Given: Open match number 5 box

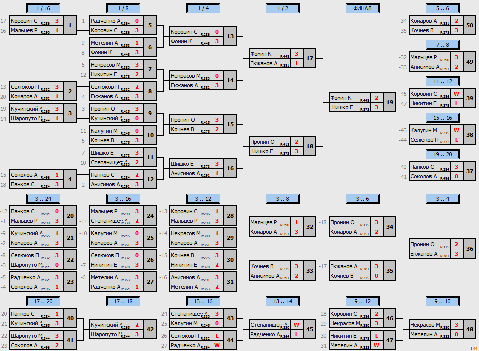Looking at the screenshot, I should coord(150,25).
